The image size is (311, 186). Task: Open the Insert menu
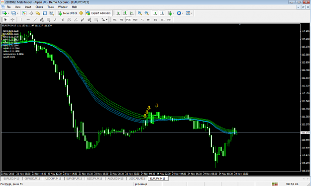28,7
